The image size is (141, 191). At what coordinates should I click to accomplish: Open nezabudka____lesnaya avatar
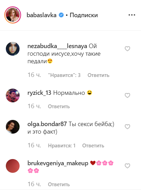(13, 49)
